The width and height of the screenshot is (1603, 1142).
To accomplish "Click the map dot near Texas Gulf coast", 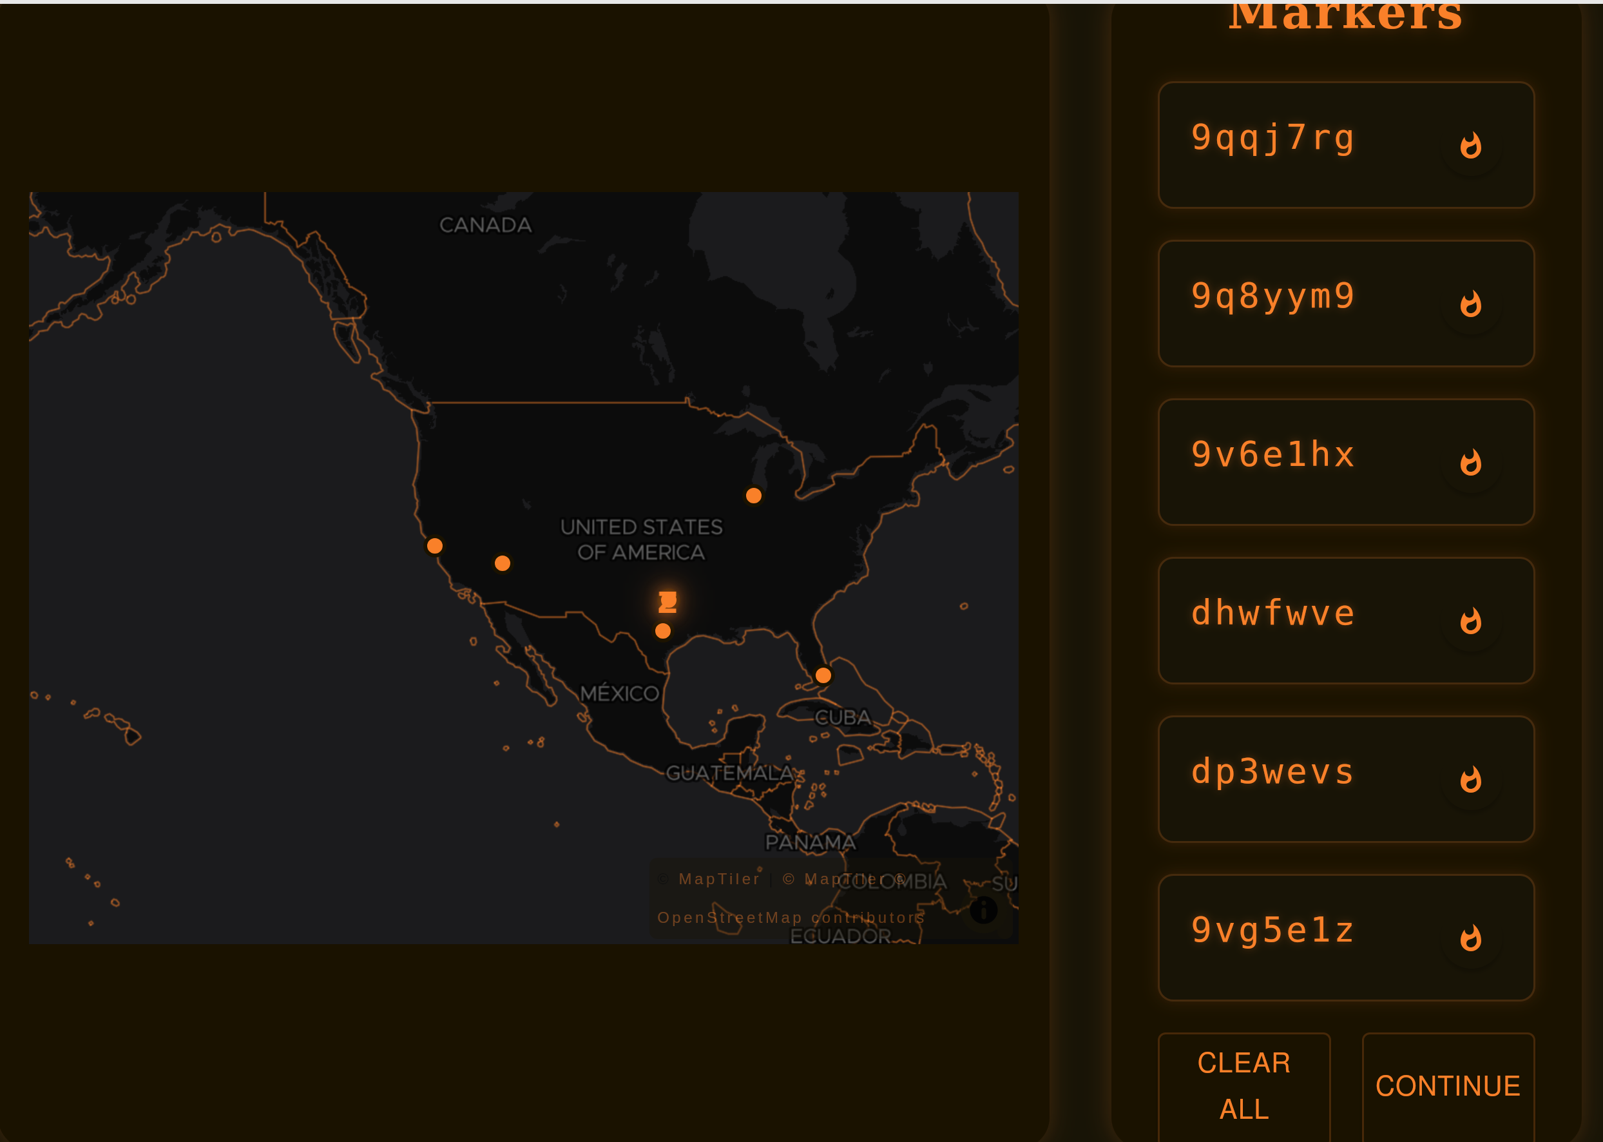I will (662, 631).
